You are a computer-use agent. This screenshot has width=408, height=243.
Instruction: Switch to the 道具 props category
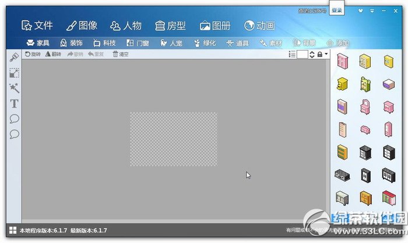pos(238,43)
